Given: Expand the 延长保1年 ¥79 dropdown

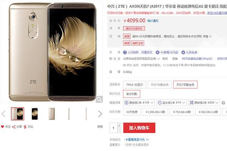Looking at the screenshot, I should pyautogui.click(x=171, y=103).
